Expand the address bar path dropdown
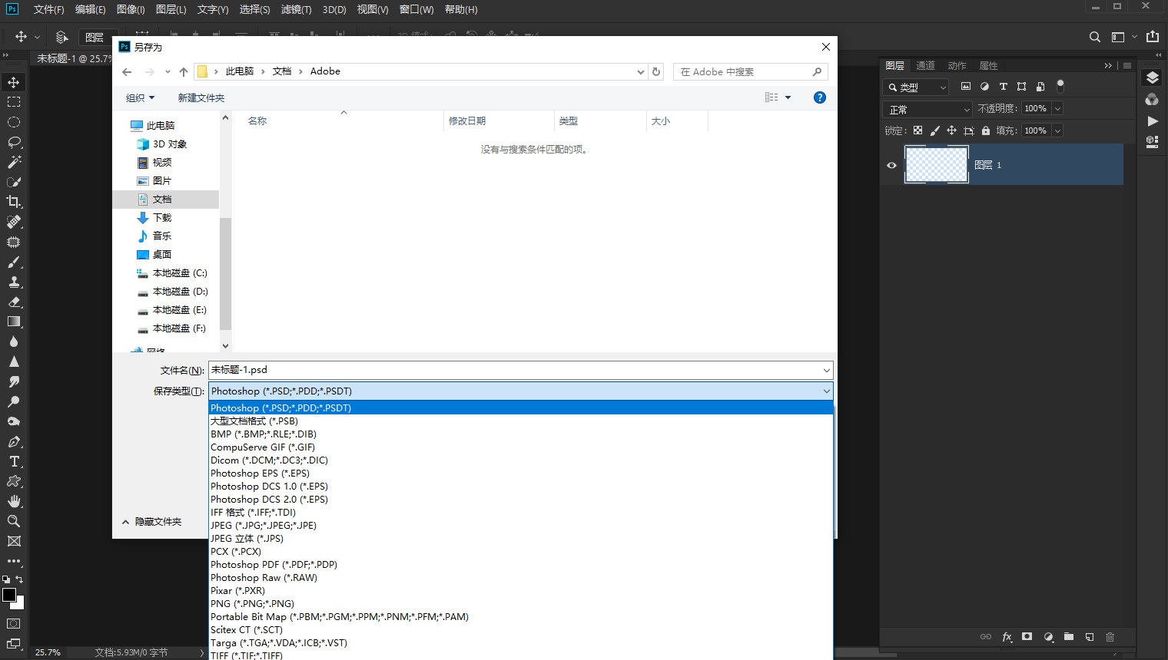 640,71
